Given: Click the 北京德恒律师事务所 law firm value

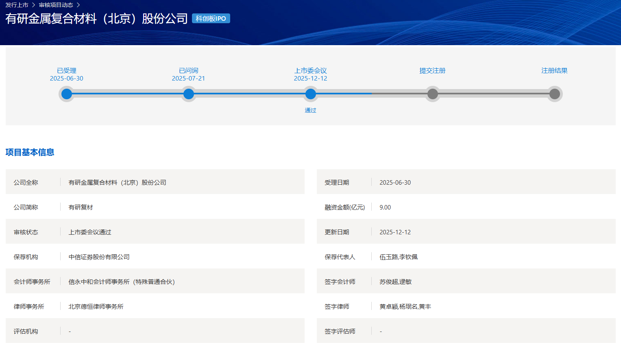Looking at the screenshot, I should tap(96, 306).
